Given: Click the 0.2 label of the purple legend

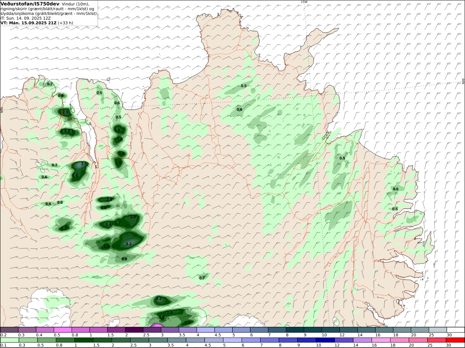Looking at the screenshot, I should pos(3,335).
